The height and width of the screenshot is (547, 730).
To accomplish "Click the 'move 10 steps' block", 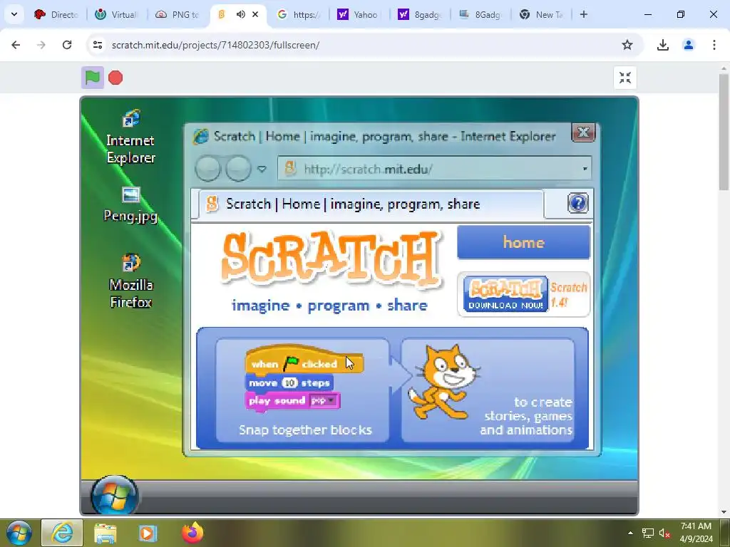I will (x=289, y=382).
